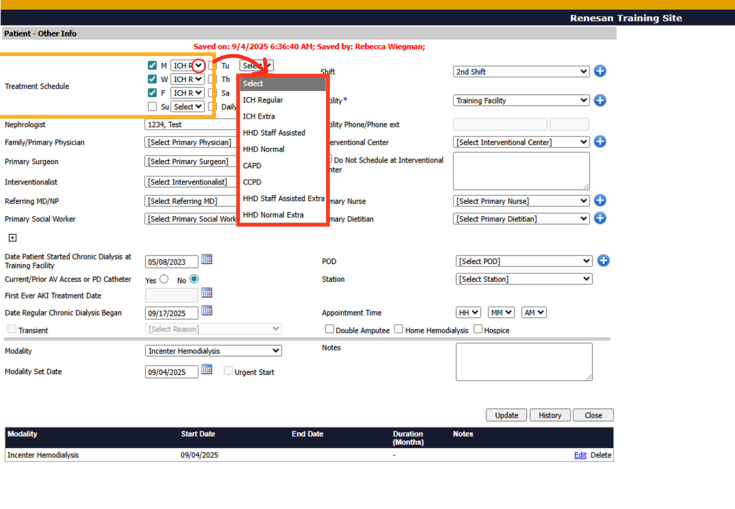Select No for Current/Prior AV Access

coord(194,279)
